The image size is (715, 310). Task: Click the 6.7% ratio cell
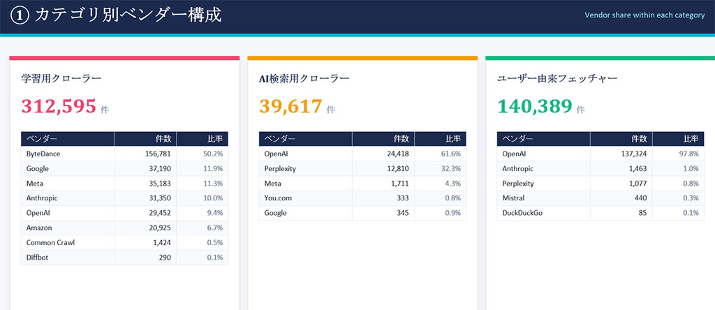pyautogui.click(x=202, y=228)
